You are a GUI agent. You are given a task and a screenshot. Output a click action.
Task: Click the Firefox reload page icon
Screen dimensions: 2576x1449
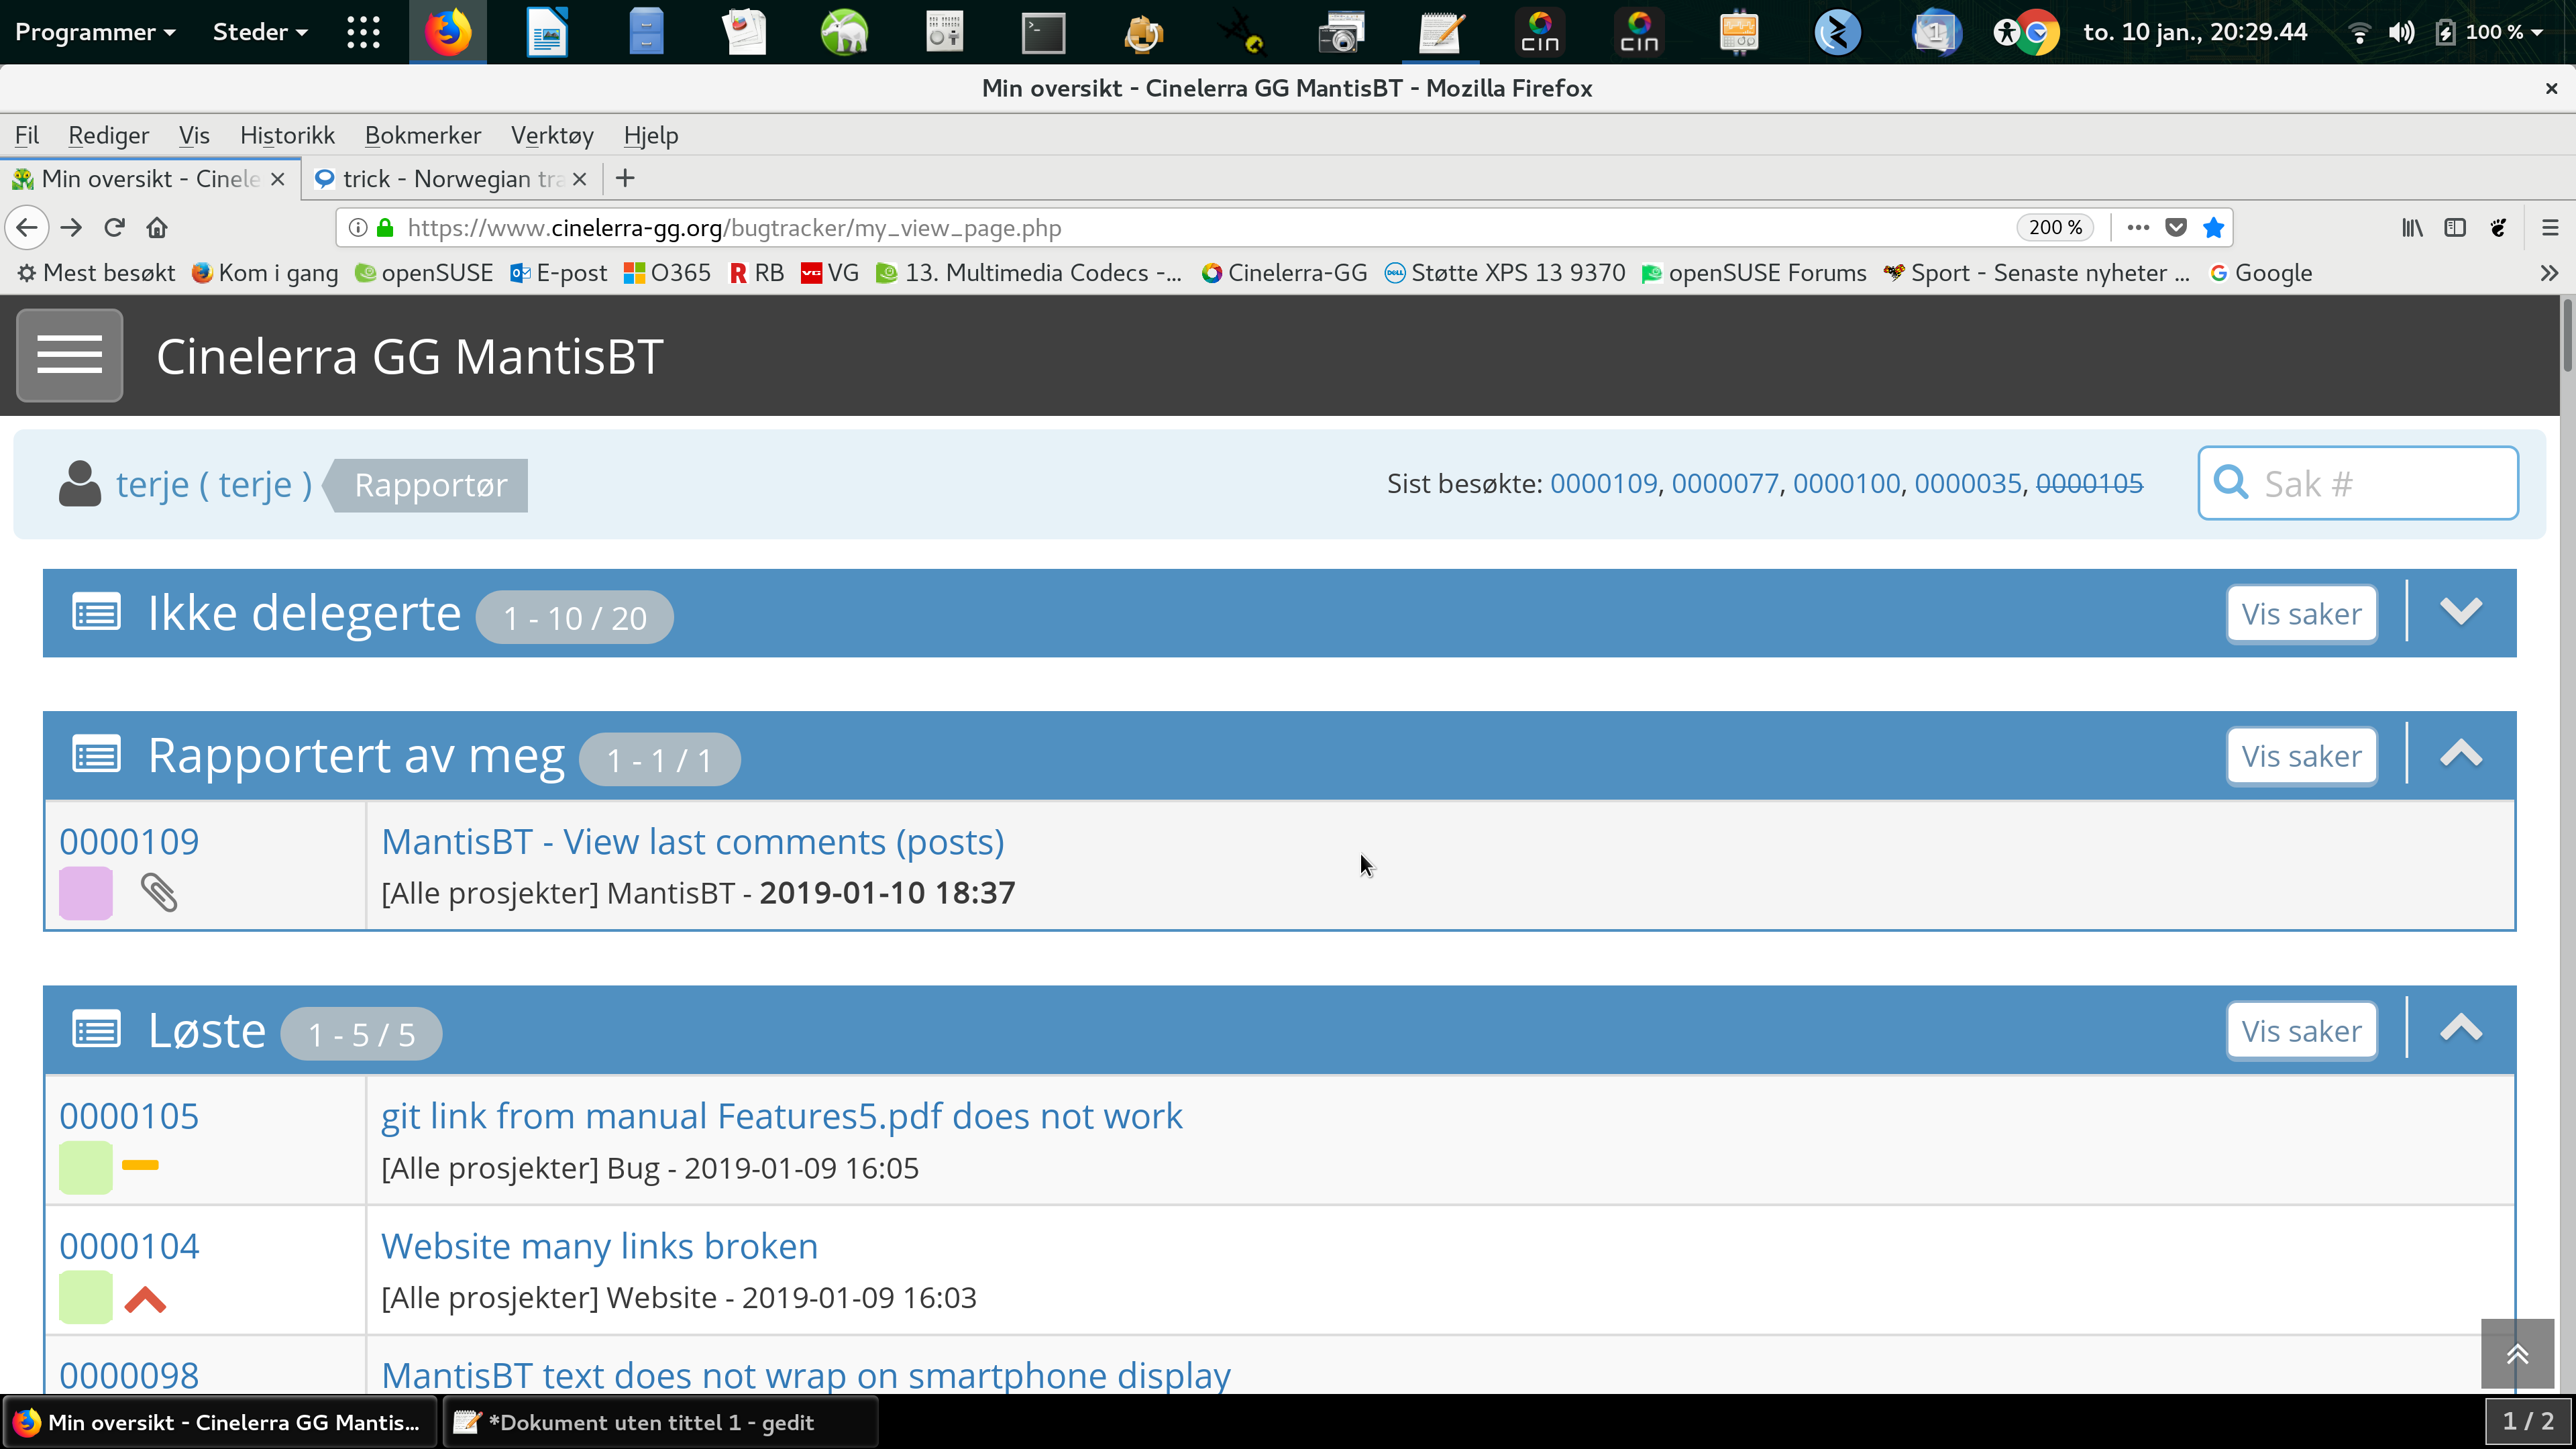pos(114,228)
